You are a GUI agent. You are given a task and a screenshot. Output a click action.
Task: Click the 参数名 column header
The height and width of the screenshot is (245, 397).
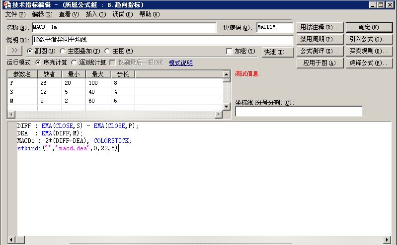click(x=22, y=74)
